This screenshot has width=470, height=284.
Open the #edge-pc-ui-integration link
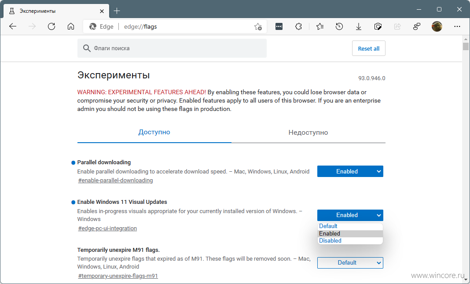pos(107,228)
